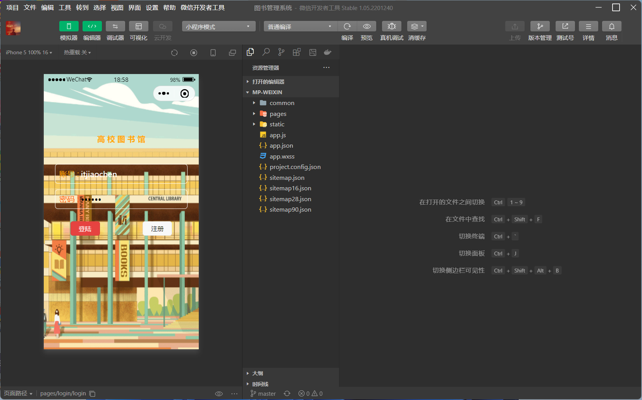
Task: Open the 项目 menu
Action: point(12,7)
